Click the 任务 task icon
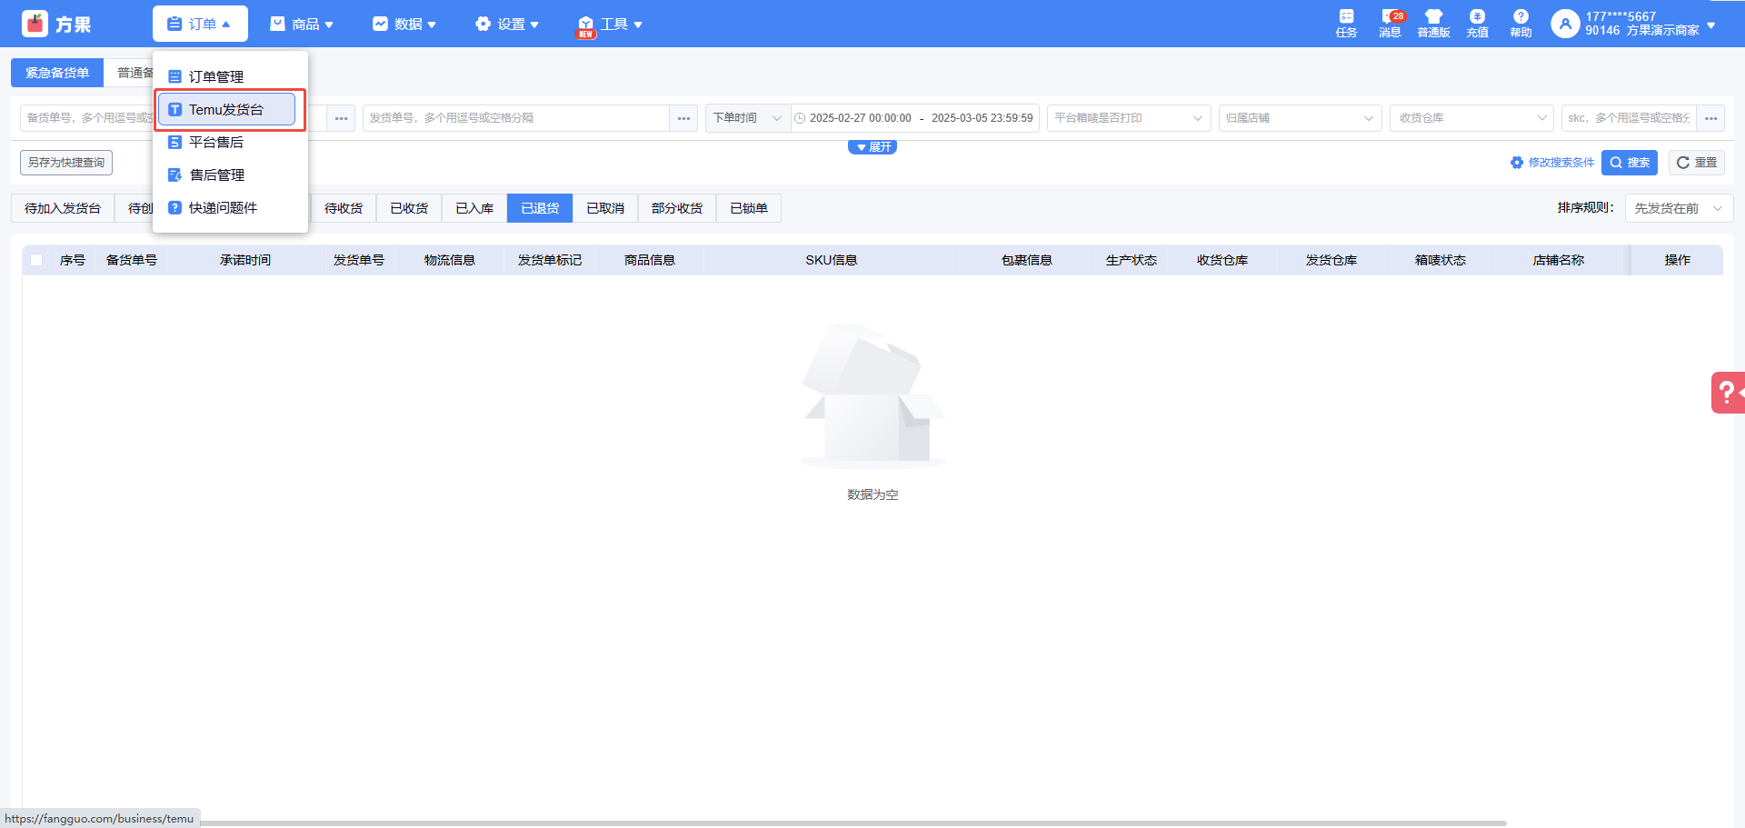 pyautogui.click(x=1346, y=23)
